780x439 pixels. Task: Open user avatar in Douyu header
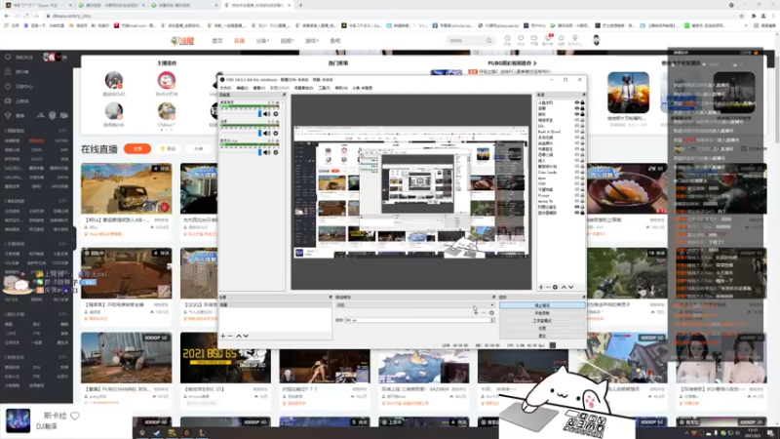tap(596, 40)
